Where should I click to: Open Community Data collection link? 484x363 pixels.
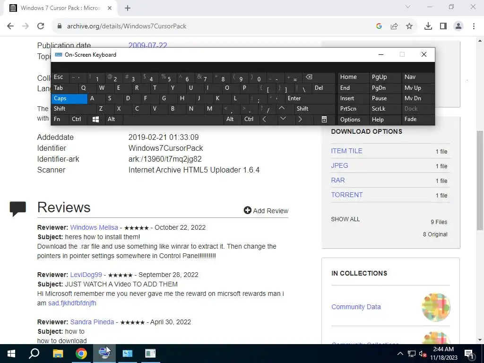coord(356,307)
